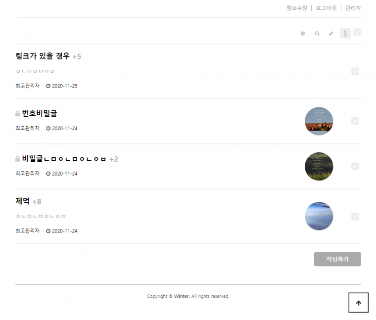The image size is (376, 320).
Task: Toggle the select-all checkbox in toolbar
Action: pos(357,32)
